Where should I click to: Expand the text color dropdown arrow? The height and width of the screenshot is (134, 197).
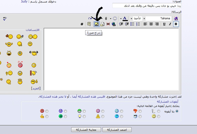(121, 19)
